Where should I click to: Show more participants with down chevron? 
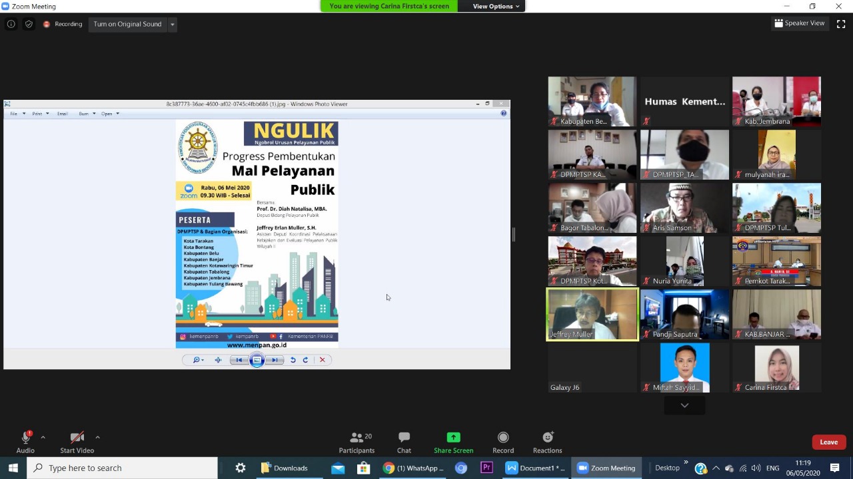684,405
